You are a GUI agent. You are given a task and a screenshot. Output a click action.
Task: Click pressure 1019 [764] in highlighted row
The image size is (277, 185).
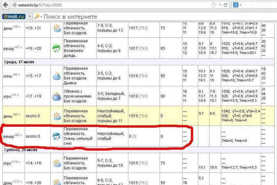(x=138, y=116)
